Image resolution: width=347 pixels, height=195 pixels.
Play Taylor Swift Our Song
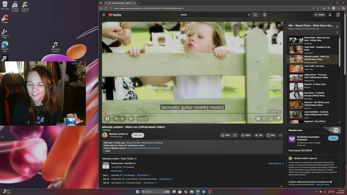[313, 69]
